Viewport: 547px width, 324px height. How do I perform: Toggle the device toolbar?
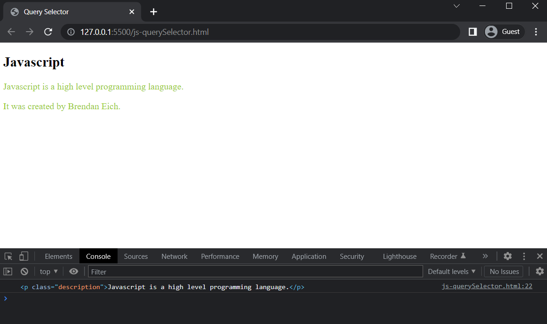(23, 257)
